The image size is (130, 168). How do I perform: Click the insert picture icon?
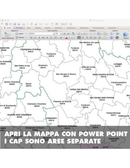(x=117, y=33)
